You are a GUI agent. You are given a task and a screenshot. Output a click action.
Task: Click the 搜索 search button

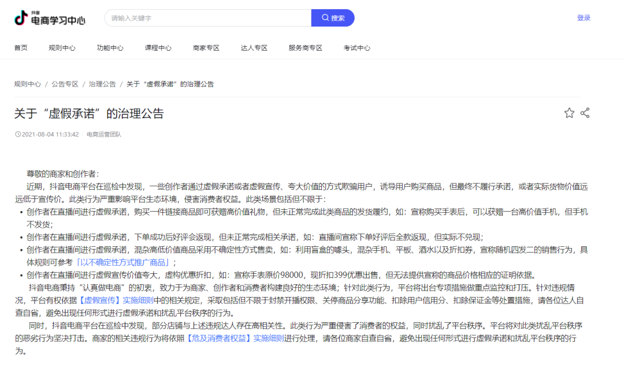333,18
